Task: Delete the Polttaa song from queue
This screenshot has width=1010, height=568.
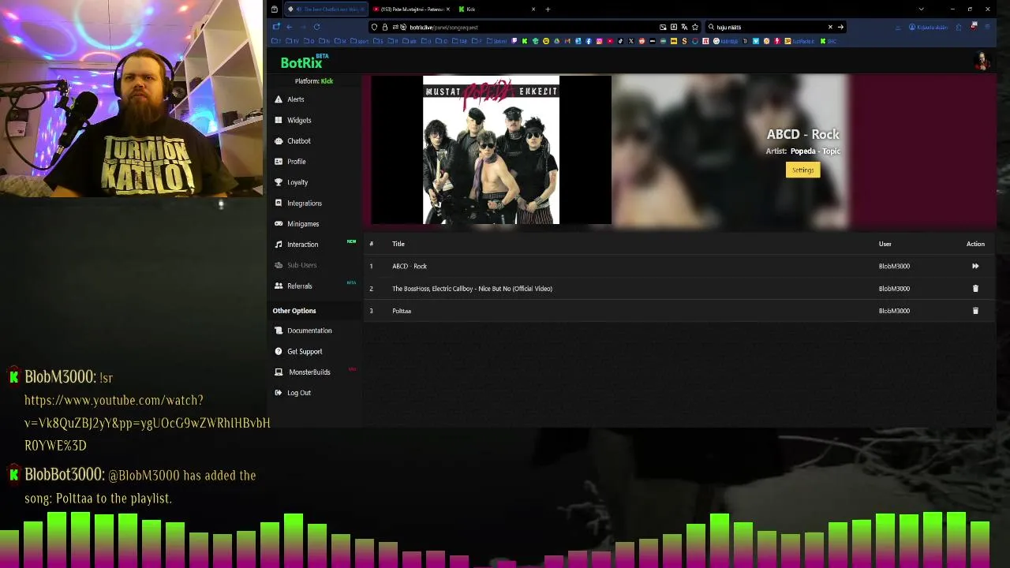Action: 975,311
